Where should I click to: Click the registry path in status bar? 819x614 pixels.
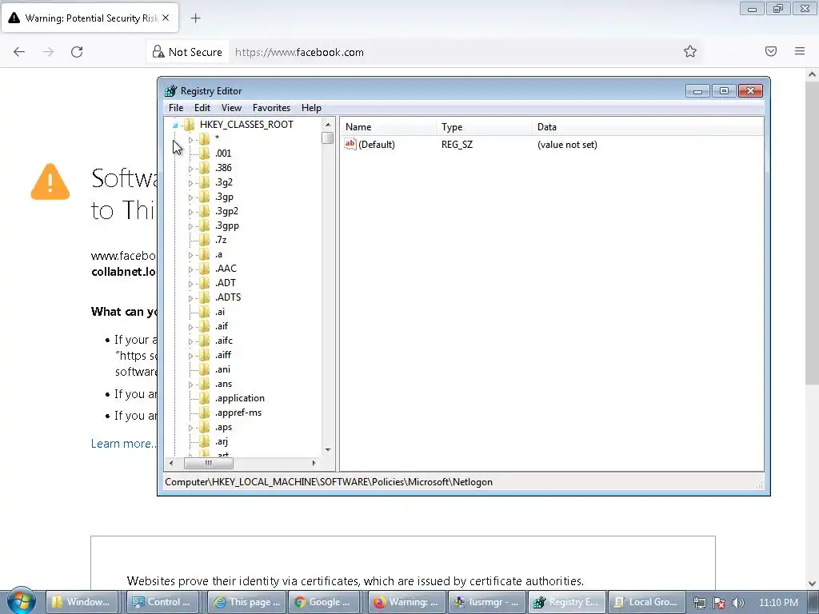tap(329, 482)
